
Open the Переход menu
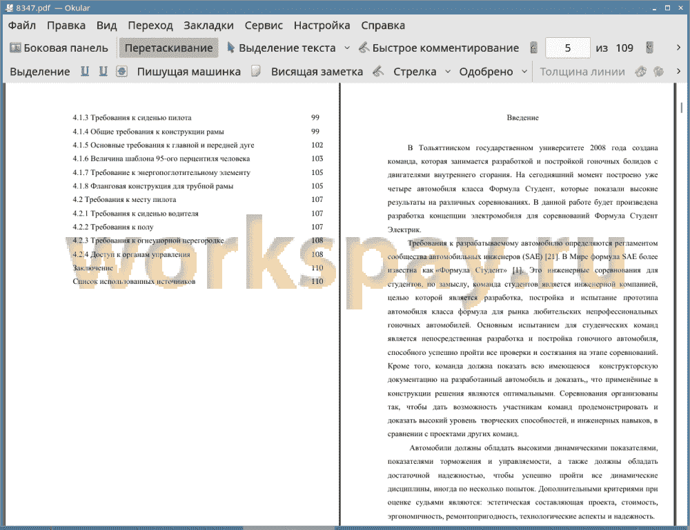[x=150, y=26]
